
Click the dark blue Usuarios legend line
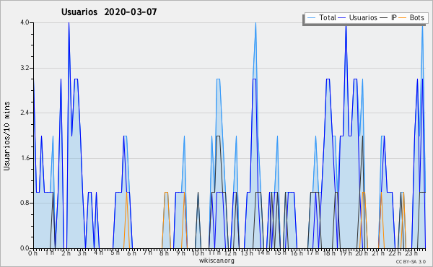coord(342,18)
